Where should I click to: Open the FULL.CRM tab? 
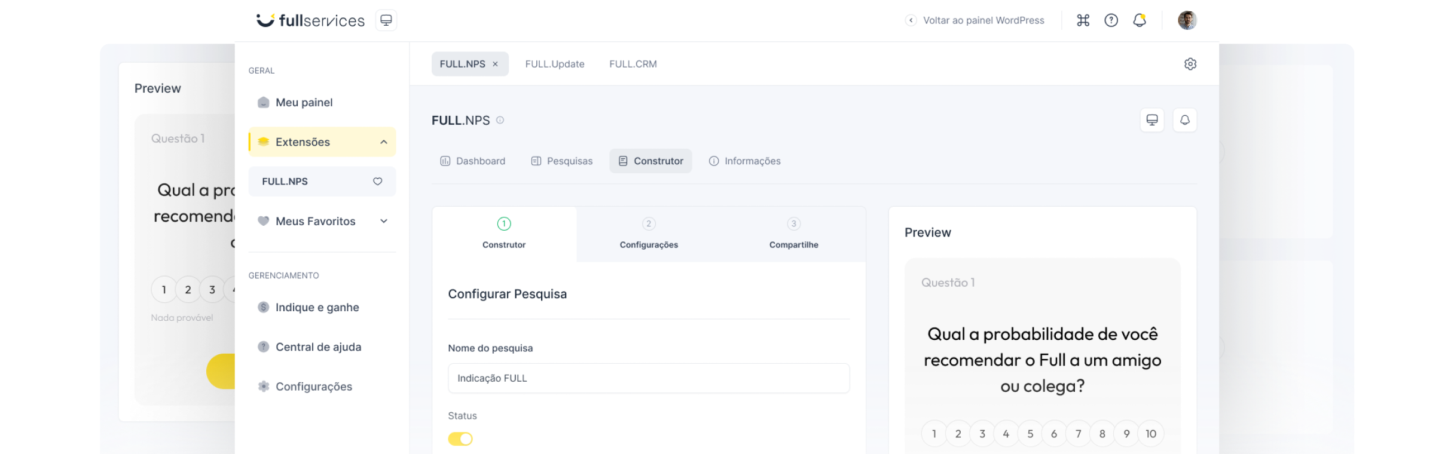coord(633,64)
